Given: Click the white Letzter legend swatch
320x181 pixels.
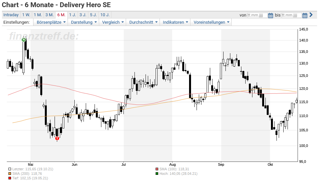Looking at the screenshot, I should (10, 169).
